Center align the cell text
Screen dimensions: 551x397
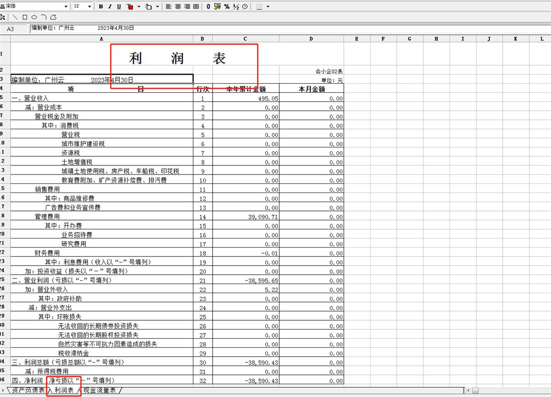178,6
